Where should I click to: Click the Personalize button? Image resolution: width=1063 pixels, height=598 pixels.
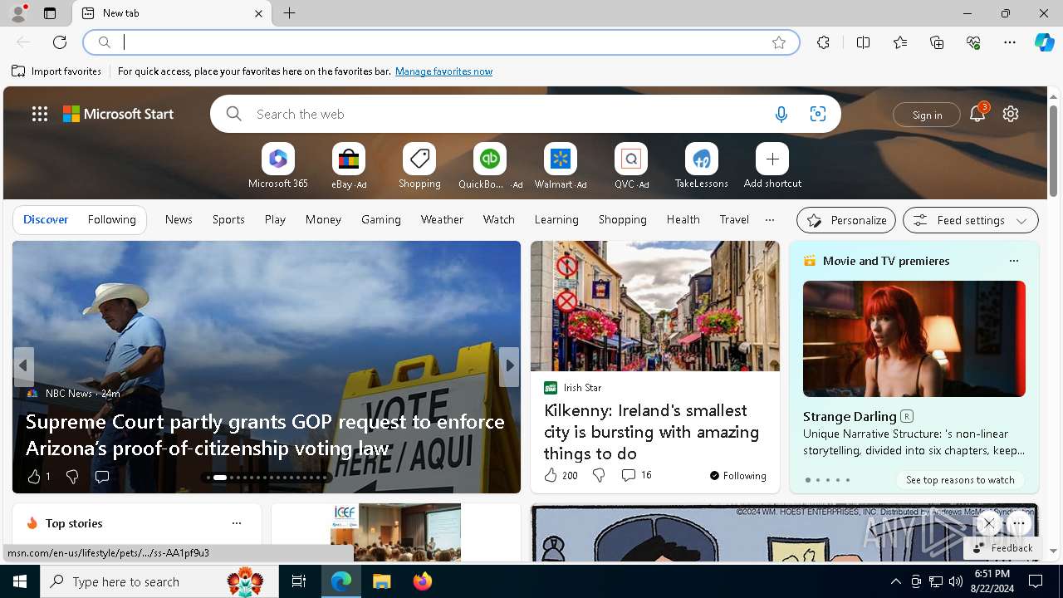coord(846,220)
